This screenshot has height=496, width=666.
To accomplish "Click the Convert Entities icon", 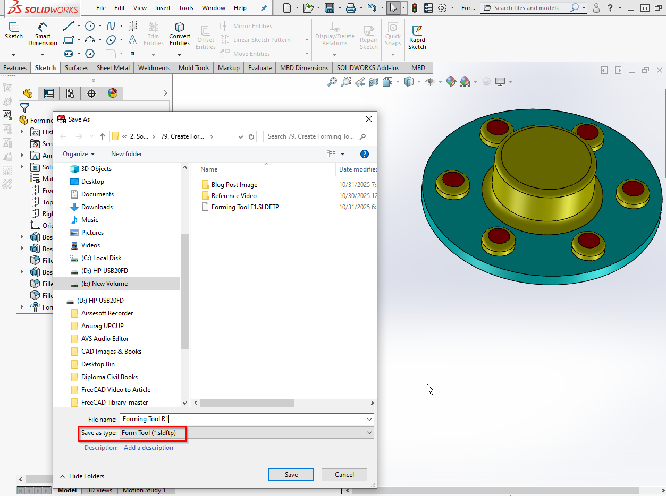I will (180, 34).
